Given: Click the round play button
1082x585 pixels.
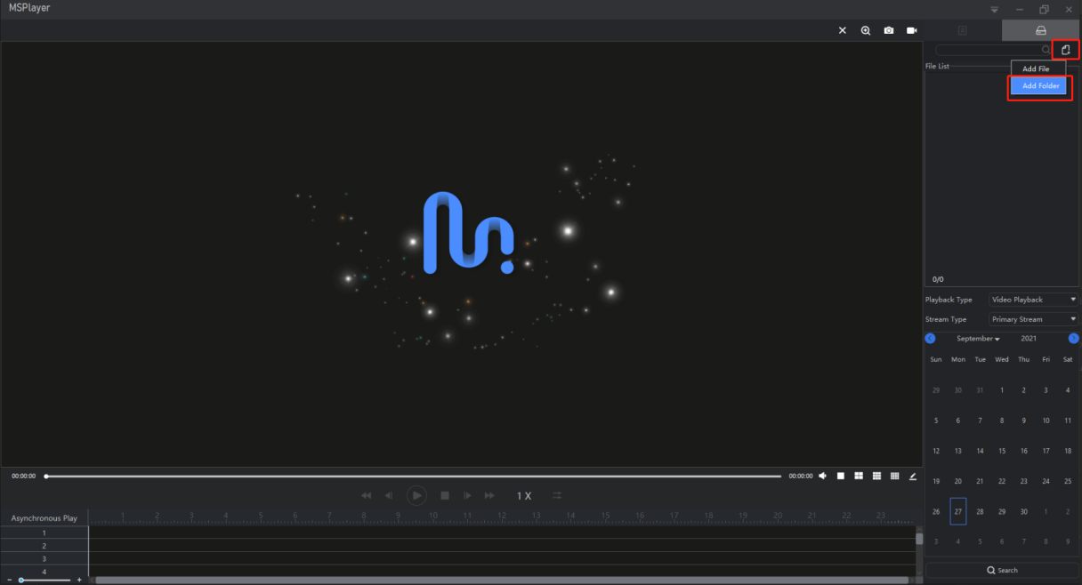Looking at the screenshot, I should pyautogui.click(x=416, y=495).
